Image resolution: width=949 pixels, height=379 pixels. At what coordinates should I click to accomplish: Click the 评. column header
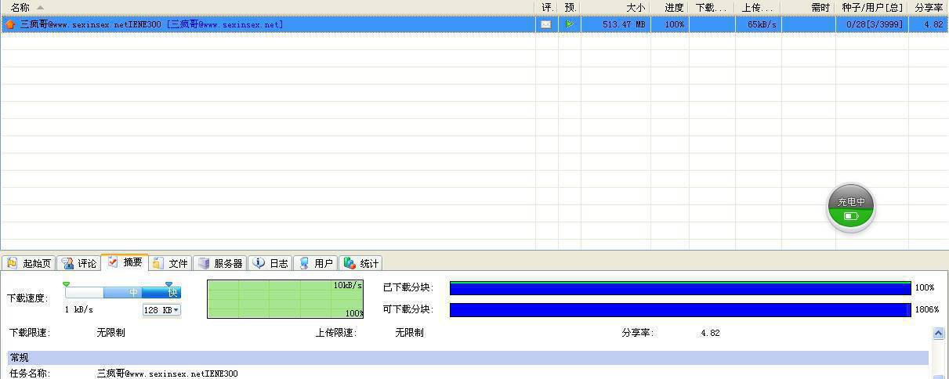click(x=547, y=7)
